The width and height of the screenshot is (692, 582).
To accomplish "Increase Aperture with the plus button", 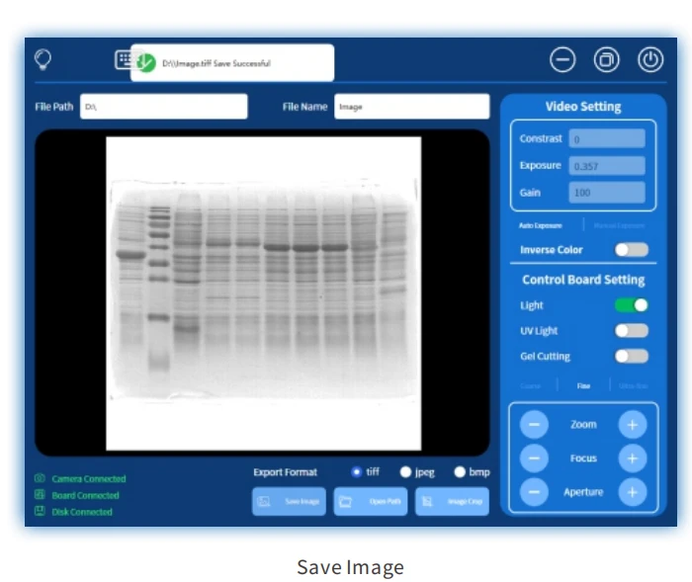I will click(x=632, y=492).
